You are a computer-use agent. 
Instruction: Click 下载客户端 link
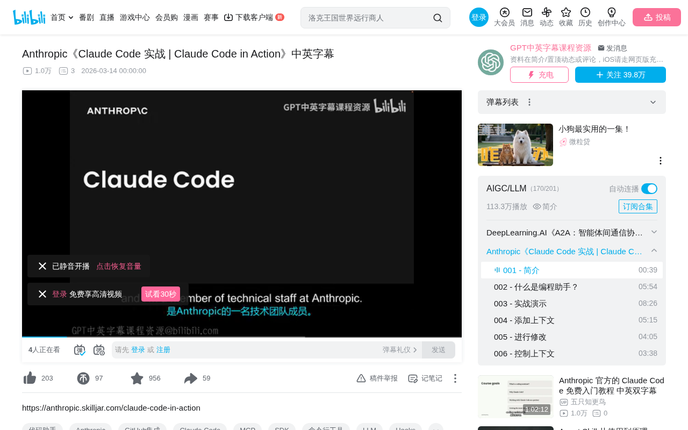click(x=254, y=17)
